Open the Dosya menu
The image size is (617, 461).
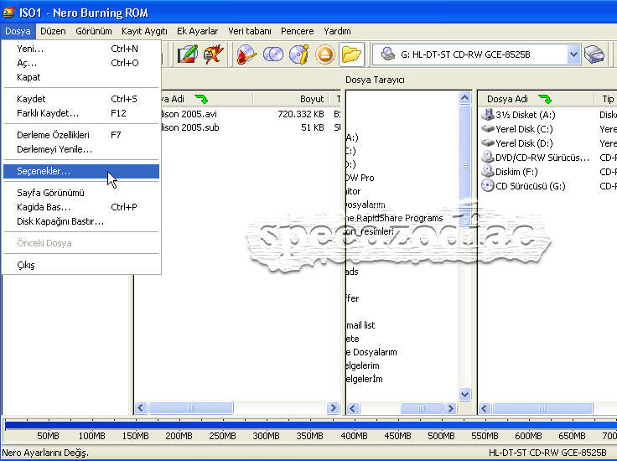point(18,31)
